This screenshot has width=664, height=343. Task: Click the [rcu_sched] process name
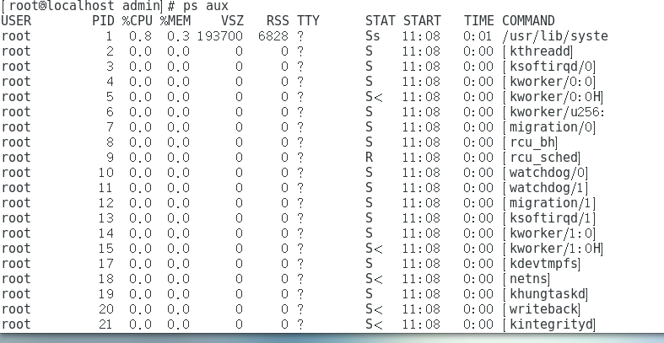pos(542,158)
